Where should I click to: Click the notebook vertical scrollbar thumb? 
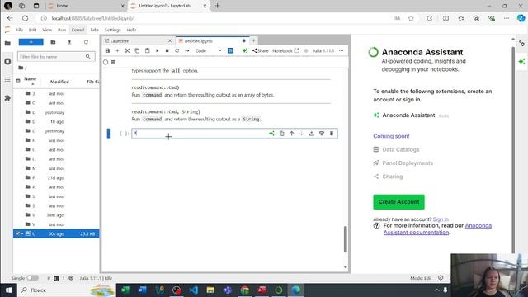[346, 239]
